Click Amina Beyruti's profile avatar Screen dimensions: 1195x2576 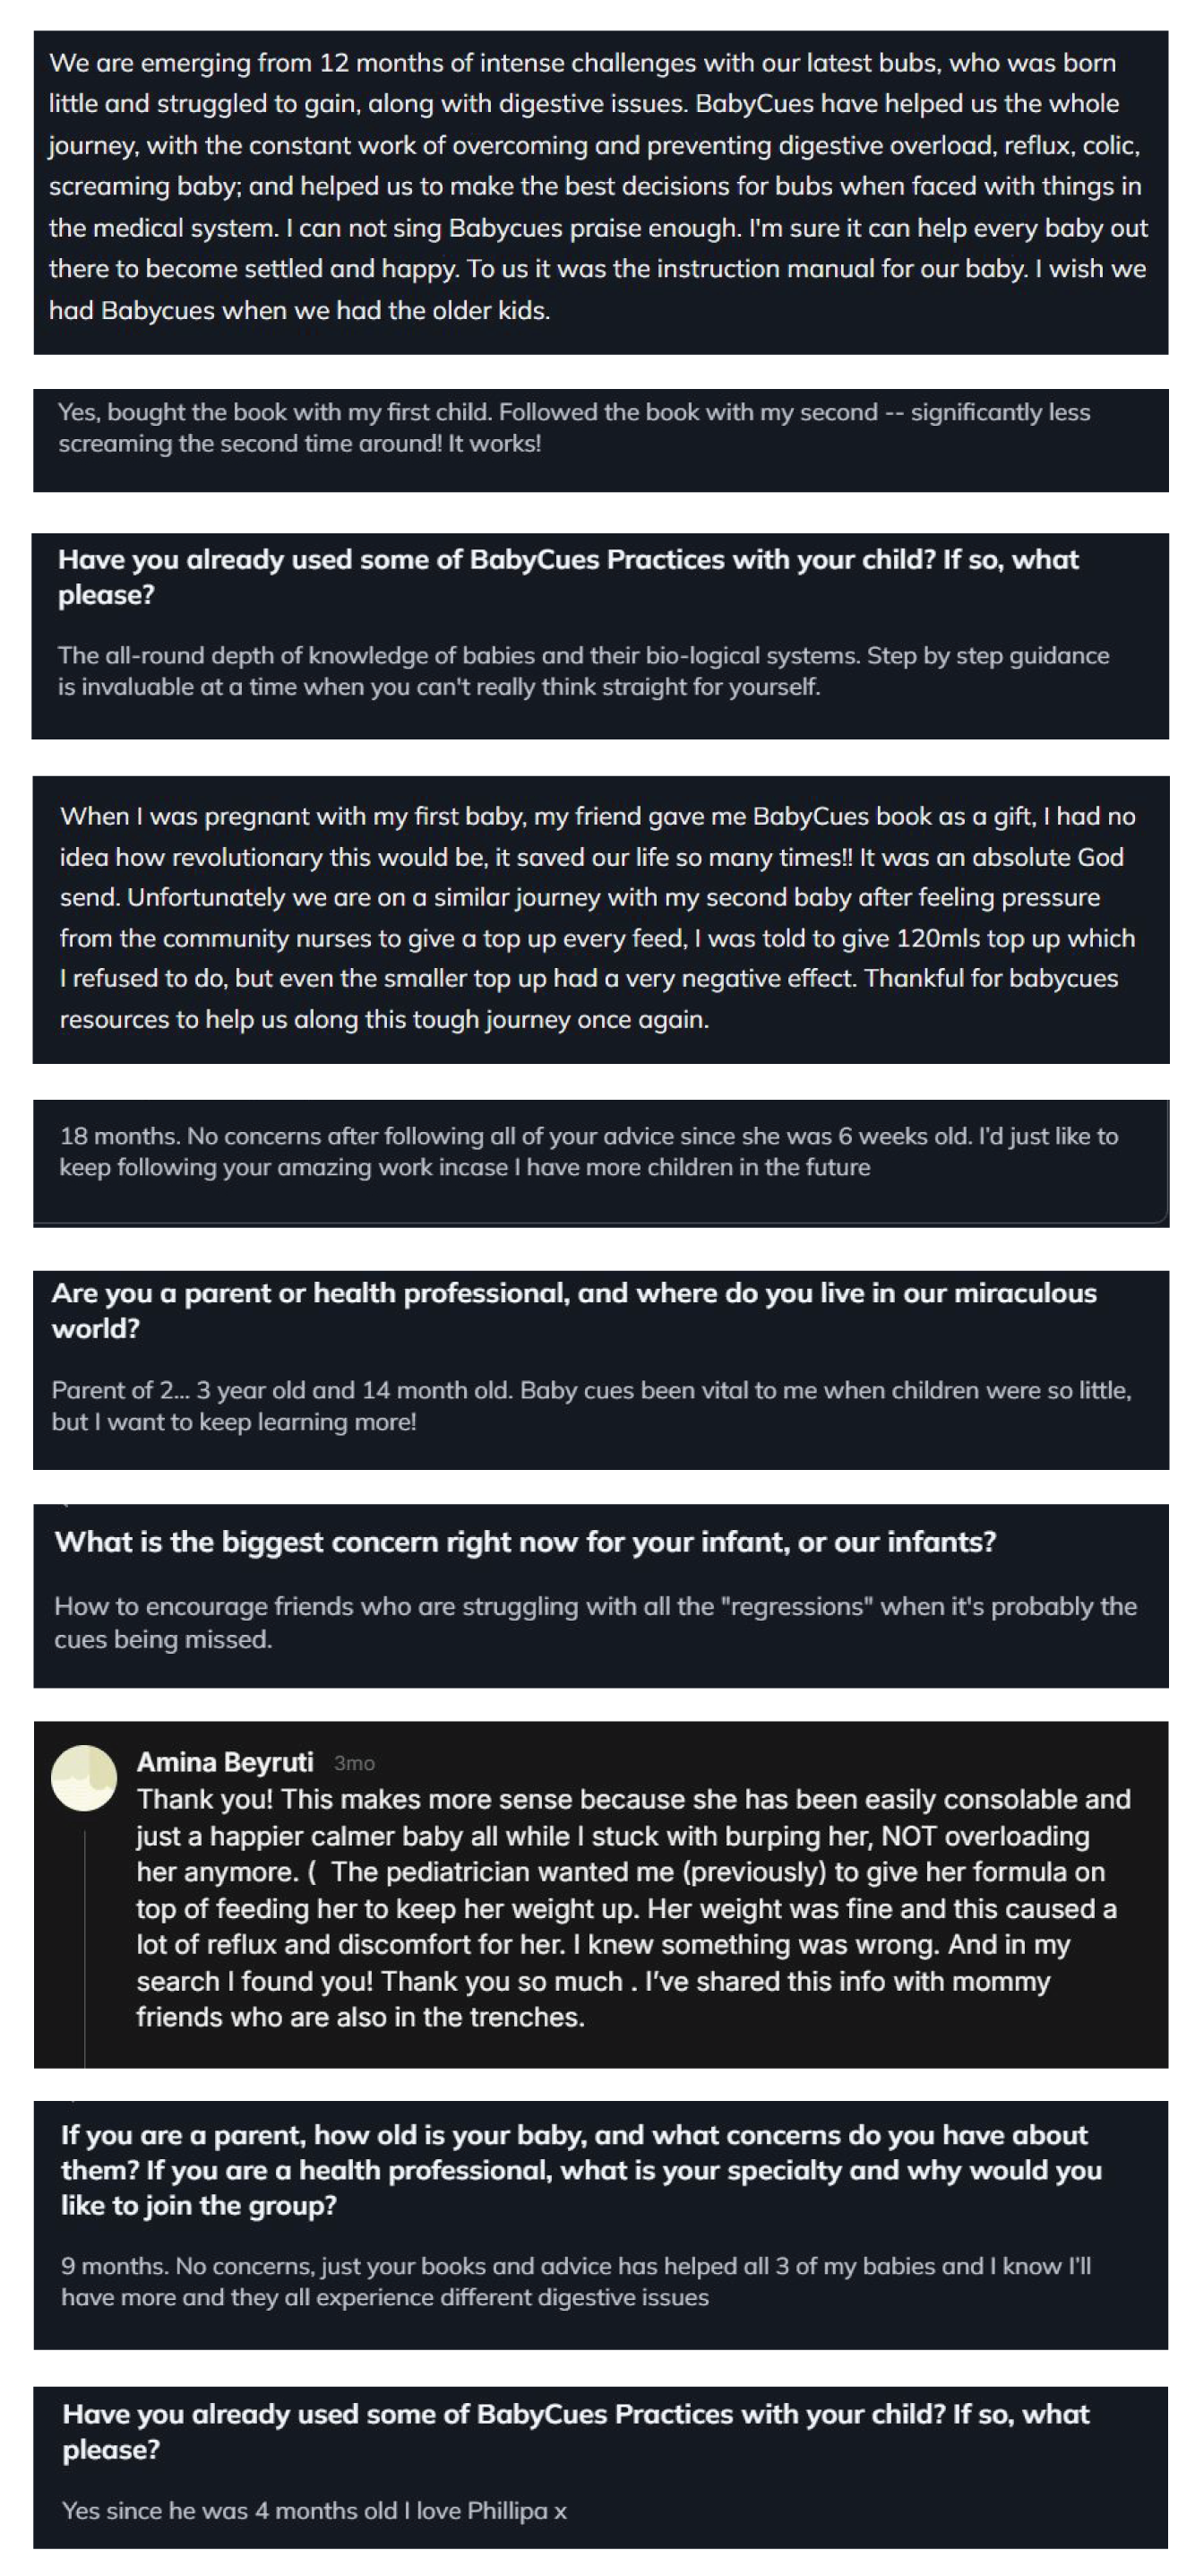tap(85, 1778)
